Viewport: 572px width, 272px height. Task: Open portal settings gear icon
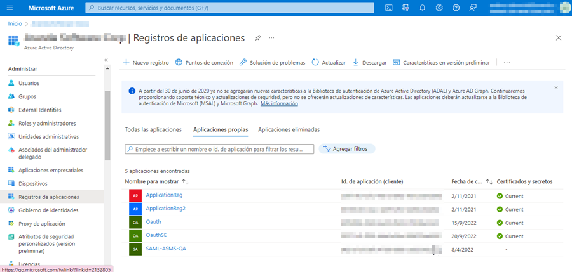(x=439, y=8)
